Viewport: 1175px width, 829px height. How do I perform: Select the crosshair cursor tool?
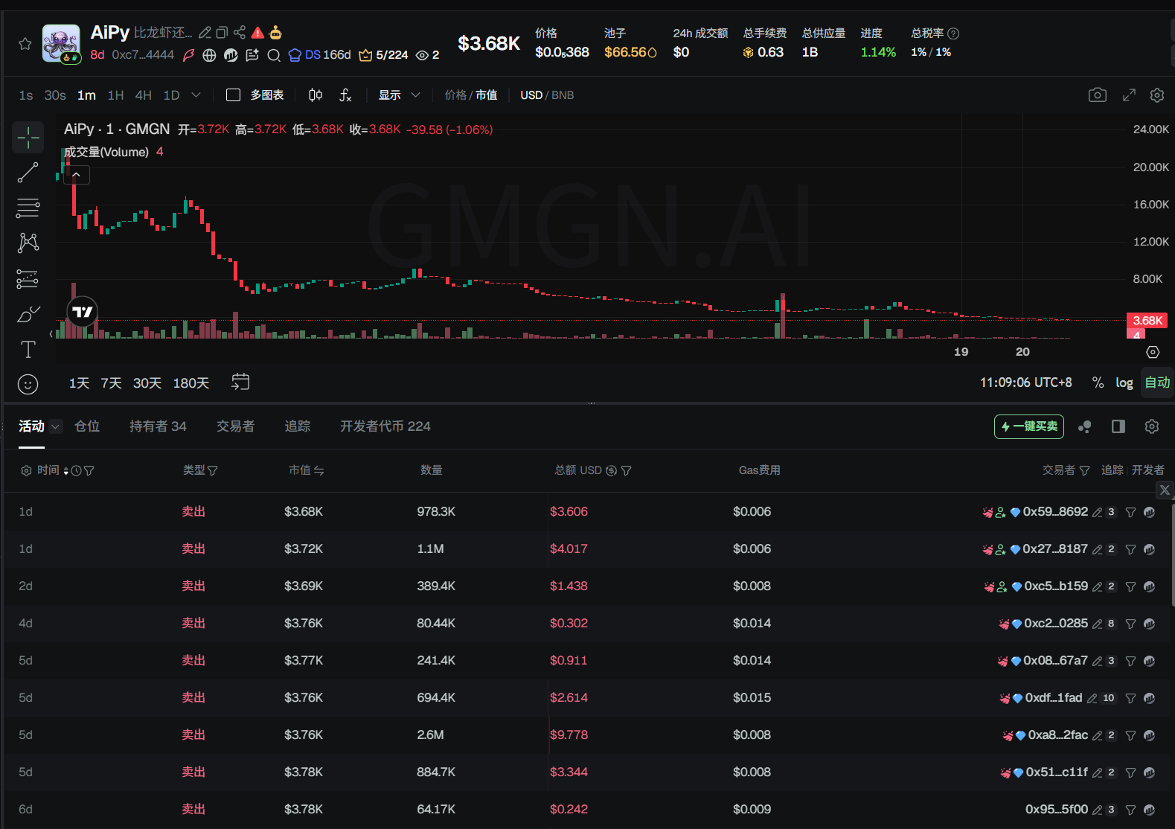28,138
